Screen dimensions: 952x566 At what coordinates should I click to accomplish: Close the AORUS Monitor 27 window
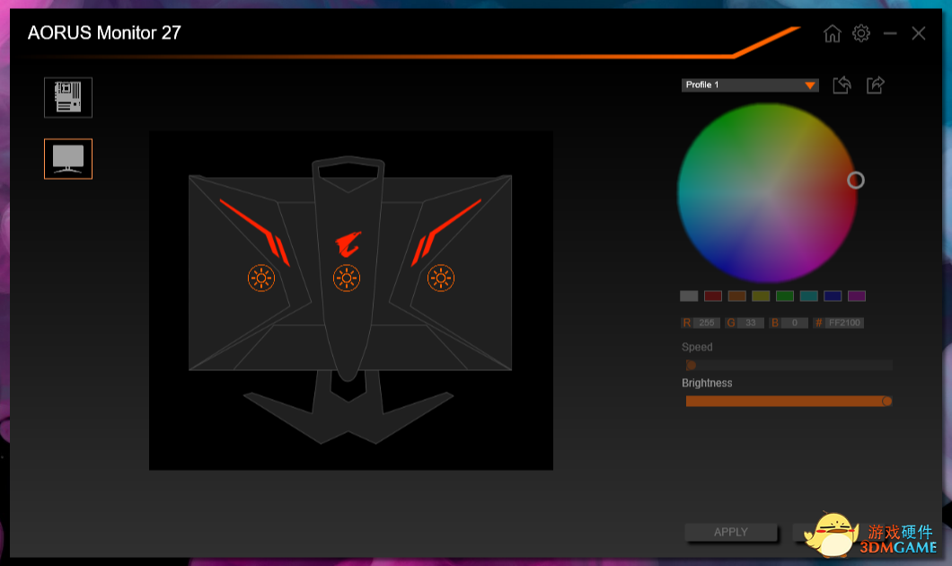pyautogui.click(x=919, y=33)
